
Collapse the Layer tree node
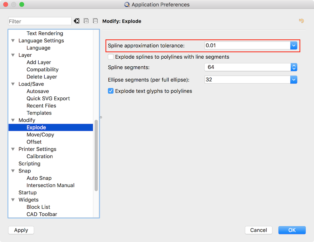pos(13,55)
